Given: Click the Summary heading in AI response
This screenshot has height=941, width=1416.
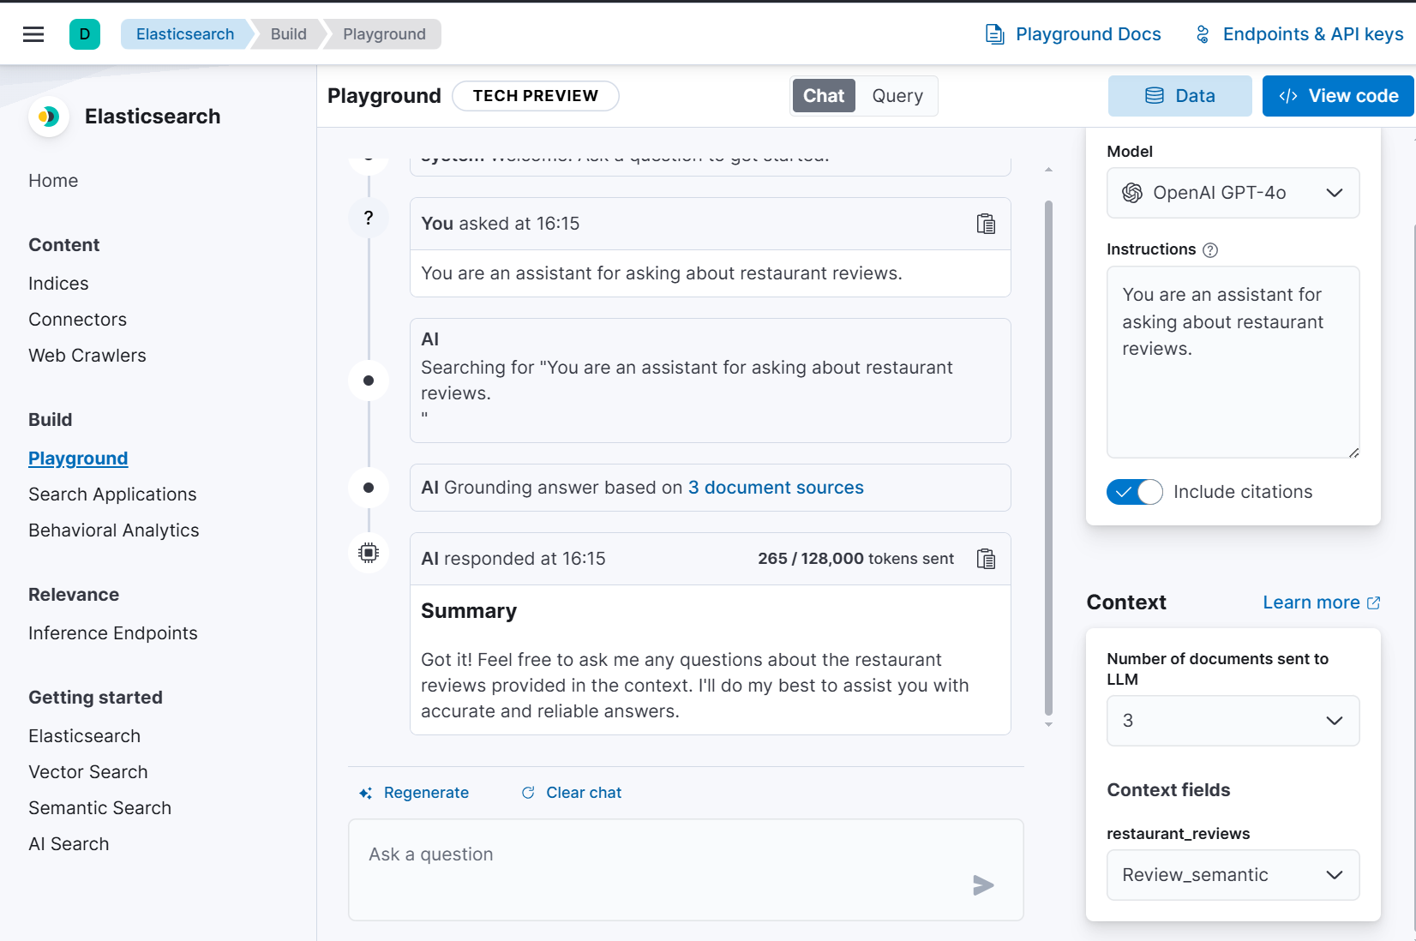Looking at the screenshot, I should point(469,611).
